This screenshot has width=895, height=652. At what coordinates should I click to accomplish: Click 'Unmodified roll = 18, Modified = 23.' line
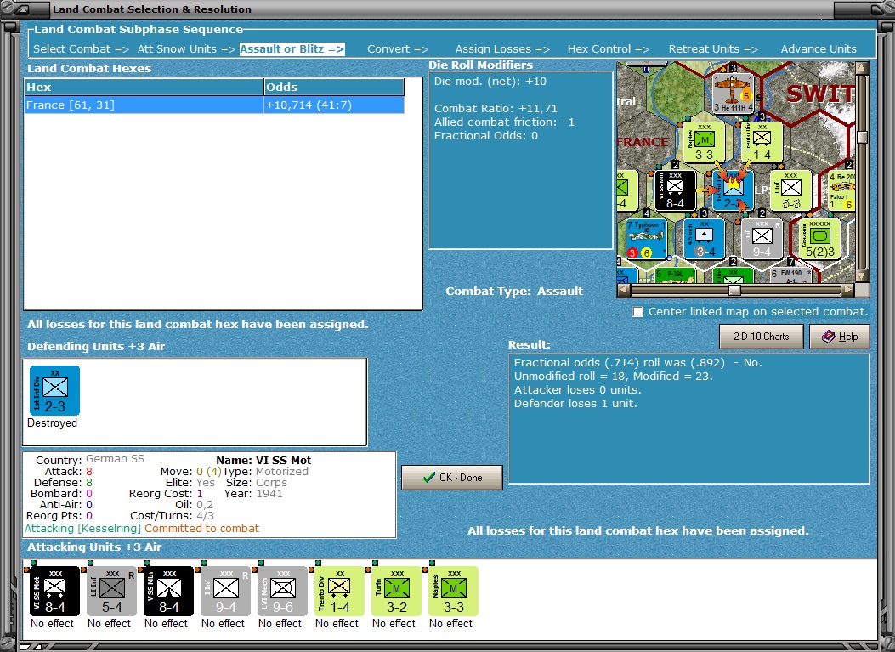[x=613, y=377]
